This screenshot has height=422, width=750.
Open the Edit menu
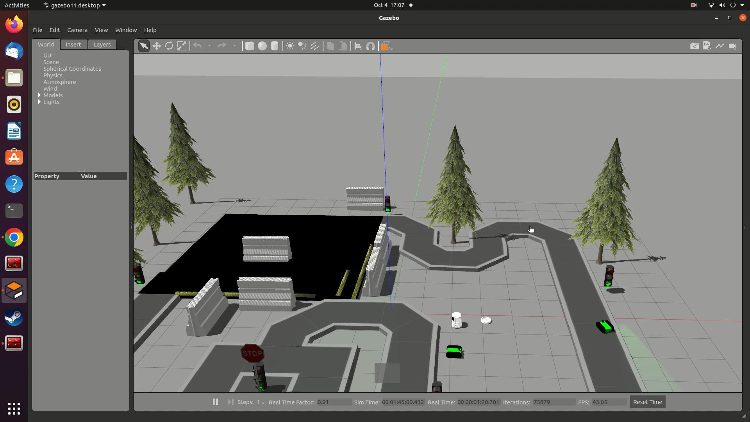click(54, 30)
